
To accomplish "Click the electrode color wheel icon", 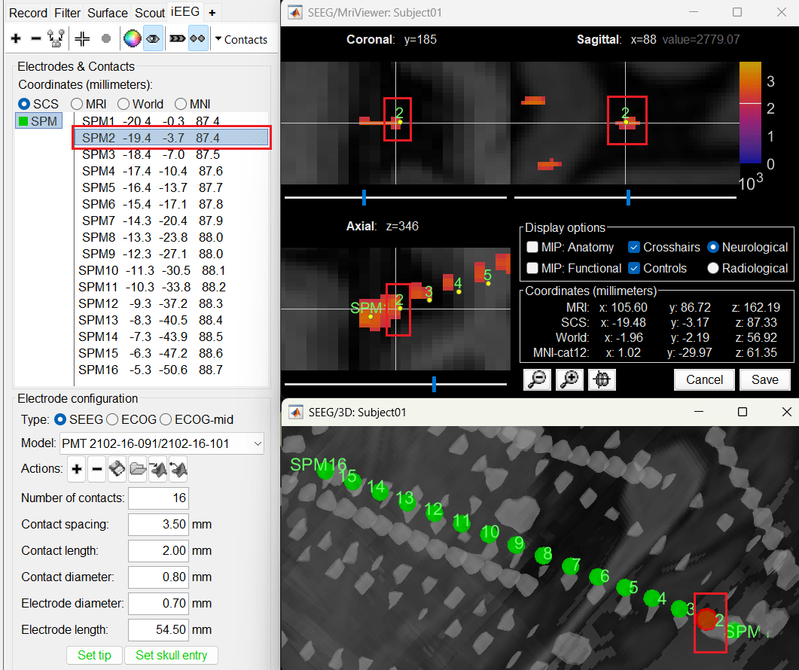I will (x=132, y=39).
